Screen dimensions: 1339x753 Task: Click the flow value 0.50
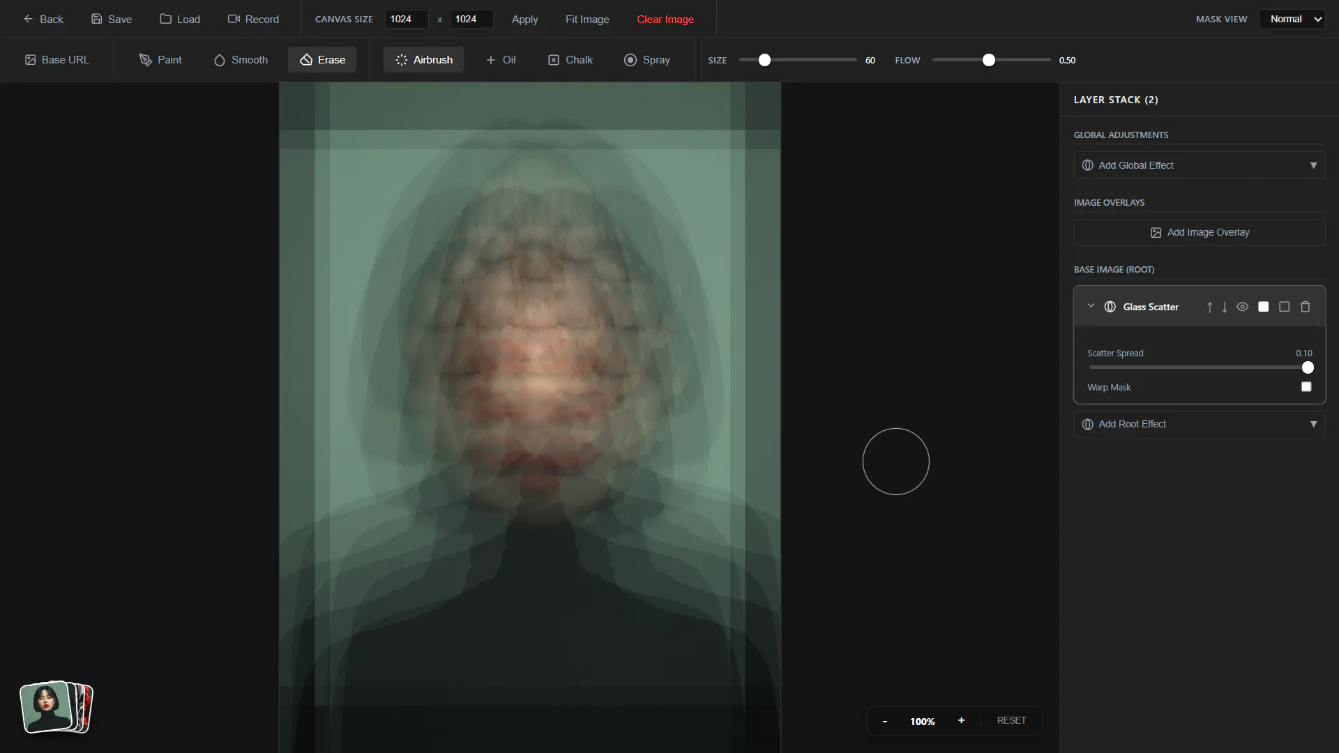pyautogui.click(x=1067, y=61)
